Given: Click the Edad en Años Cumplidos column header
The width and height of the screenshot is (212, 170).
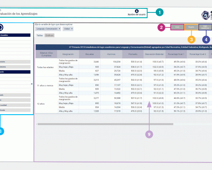Looking at the screenshot, I should (x=46, y=54).
